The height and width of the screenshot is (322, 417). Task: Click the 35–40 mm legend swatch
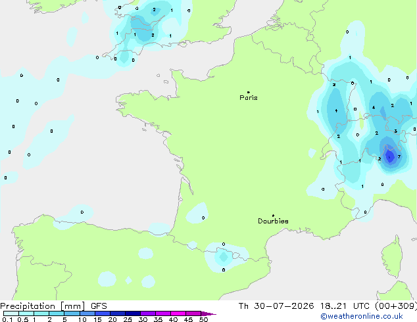click(x=163, y=313)
